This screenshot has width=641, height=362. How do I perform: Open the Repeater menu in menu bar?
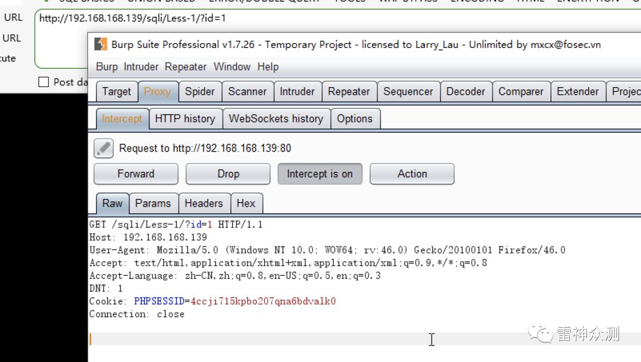pos(186,66)
